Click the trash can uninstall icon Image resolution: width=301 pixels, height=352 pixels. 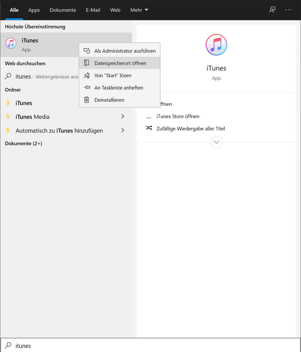coord(87,100)
